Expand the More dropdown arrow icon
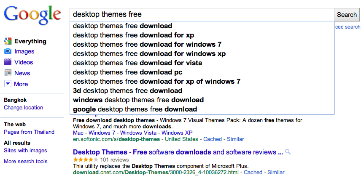This screenshot has height=178, width=361. click(x=8, y=84)
